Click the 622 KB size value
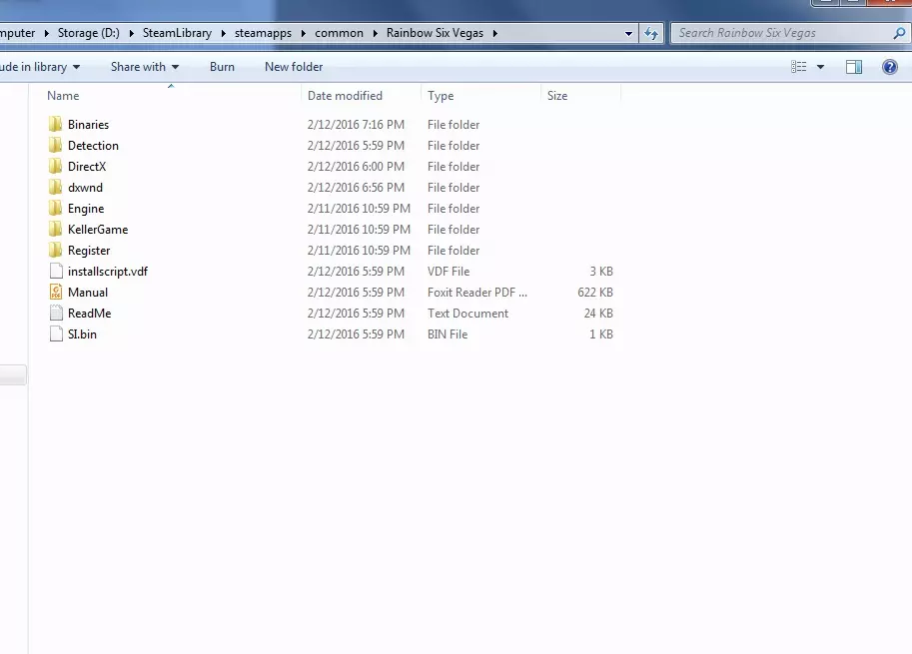The height and width of the screenshot is (654, 912). click(595, 292)
